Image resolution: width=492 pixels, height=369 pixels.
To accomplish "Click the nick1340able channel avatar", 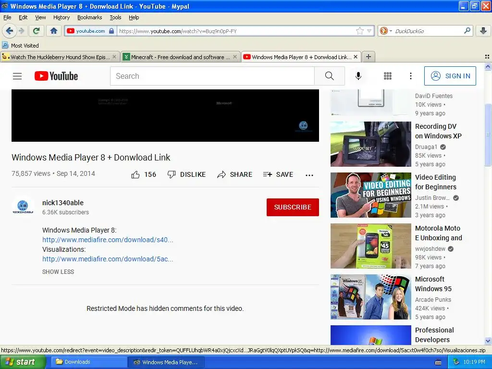I will [x=23, y=207].
